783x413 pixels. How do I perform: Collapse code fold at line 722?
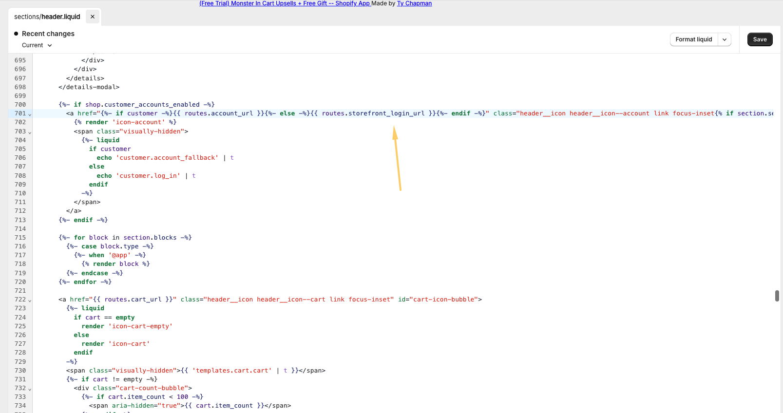30,300
